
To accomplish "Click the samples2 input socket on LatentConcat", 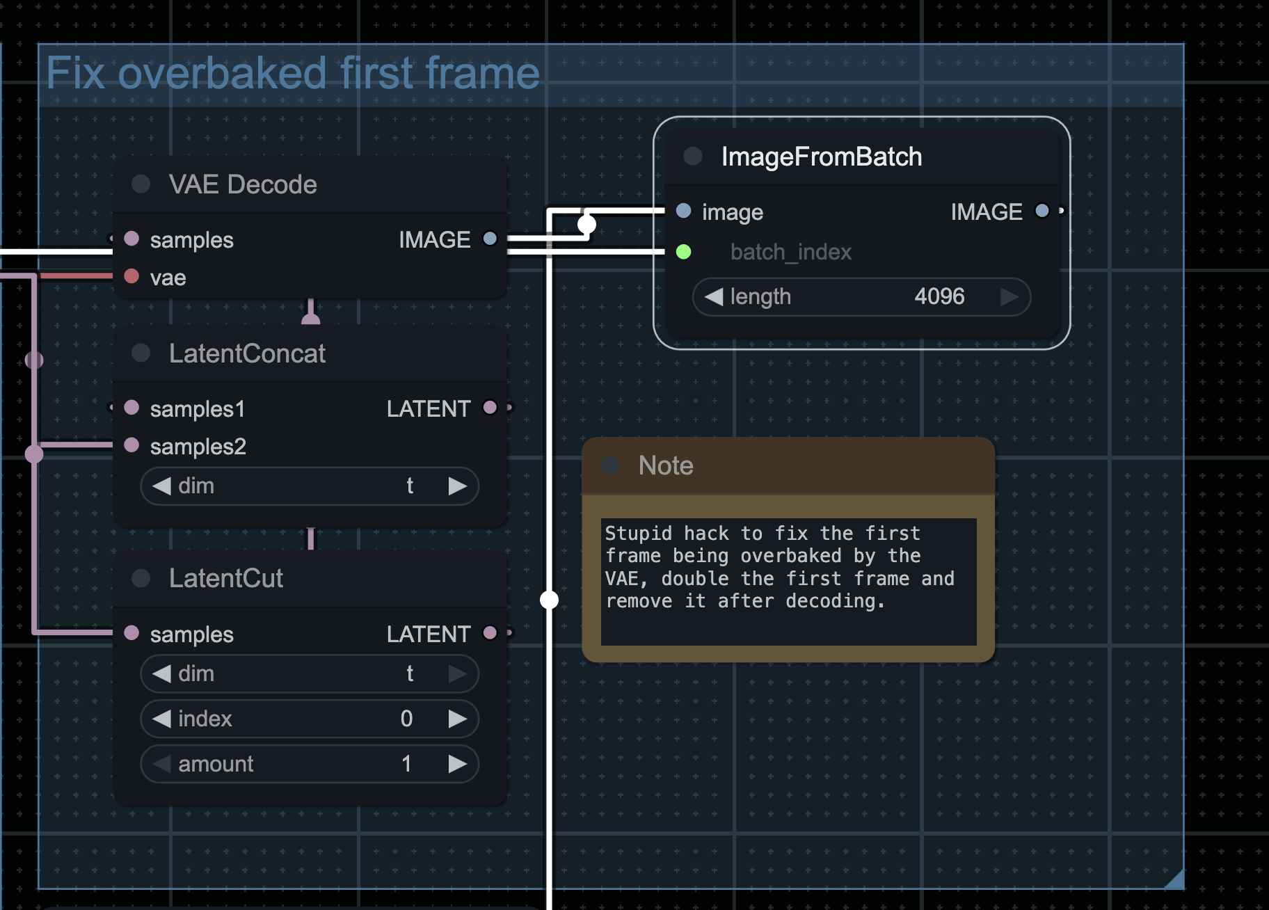I will pyautogui.click(x=131, y=445).
